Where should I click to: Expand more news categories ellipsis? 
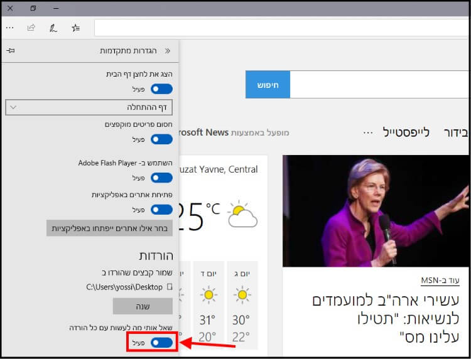point(368,132)
